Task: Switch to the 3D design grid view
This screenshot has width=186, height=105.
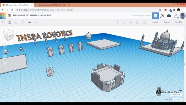Action: pos(155,15)
